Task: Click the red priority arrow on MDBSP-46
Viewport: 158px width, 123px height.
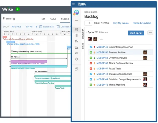Action: [x=94, y=47]
